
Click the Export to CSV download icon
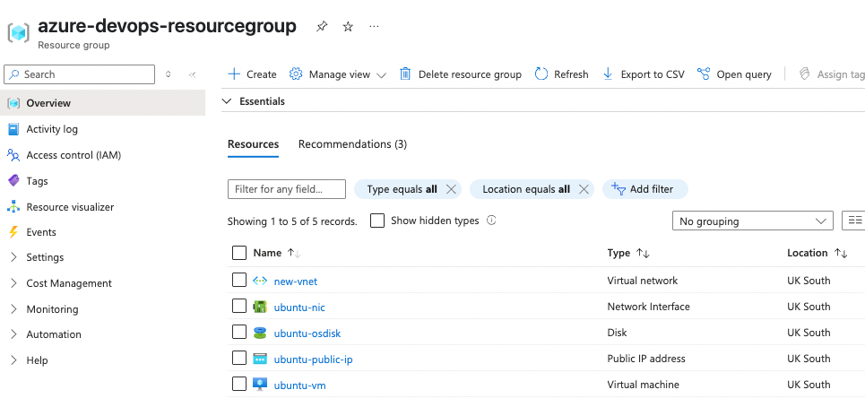[608, 74]
